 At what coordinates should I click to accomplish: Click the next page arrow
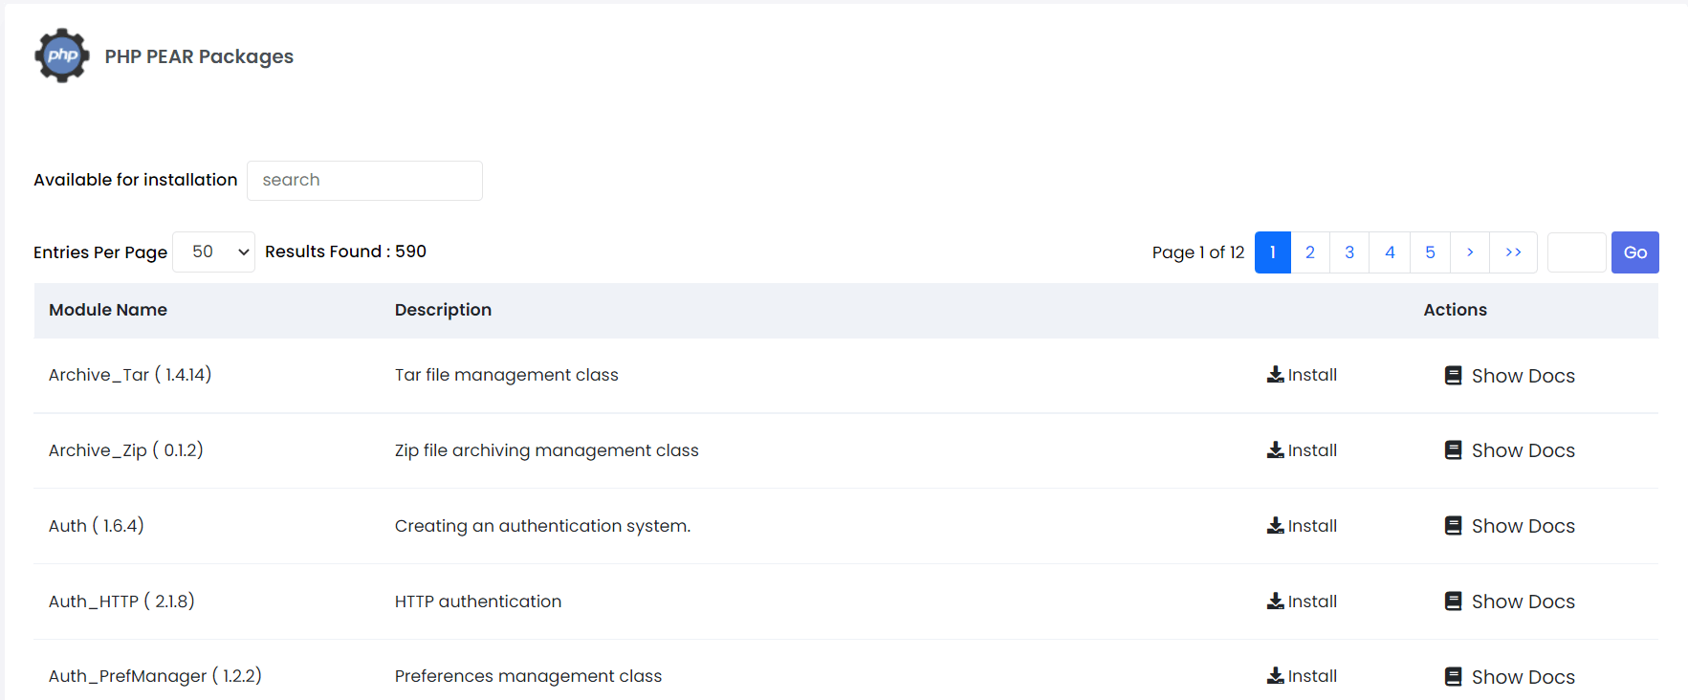coord(1470,252)
